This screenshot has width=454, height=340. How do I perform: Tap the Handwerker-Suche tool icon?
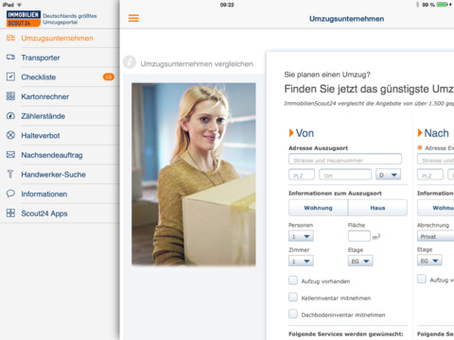[10, 174]
